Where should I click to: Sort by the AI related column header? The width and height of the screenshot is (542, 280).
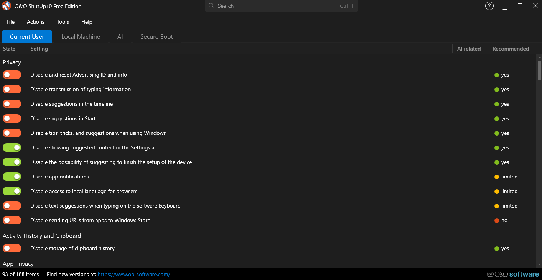pos(469,49)
